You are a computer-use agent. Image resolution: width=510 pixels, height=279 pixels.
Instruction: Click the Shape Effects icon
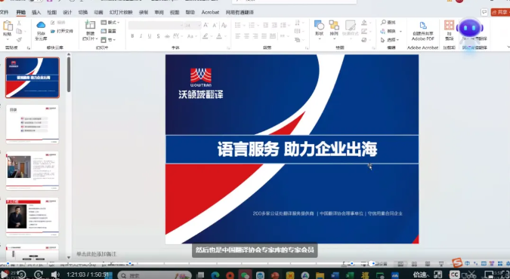[364, 40]
